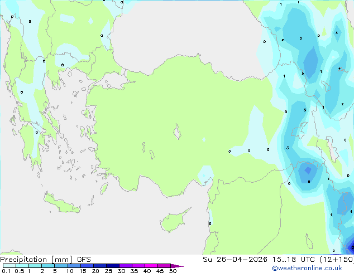Click the '15..18 UTC' time text
The width and height of the screenshot is (354, 273).
click(x=294, y=260)
